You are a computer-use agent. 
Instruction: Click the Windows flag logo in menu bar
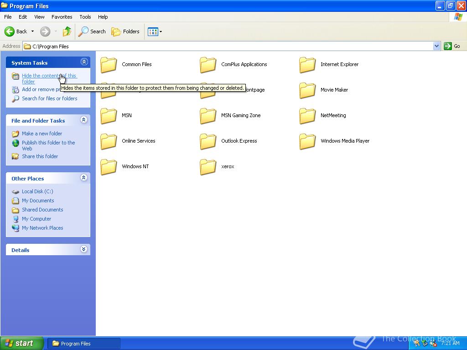(458, 17)
